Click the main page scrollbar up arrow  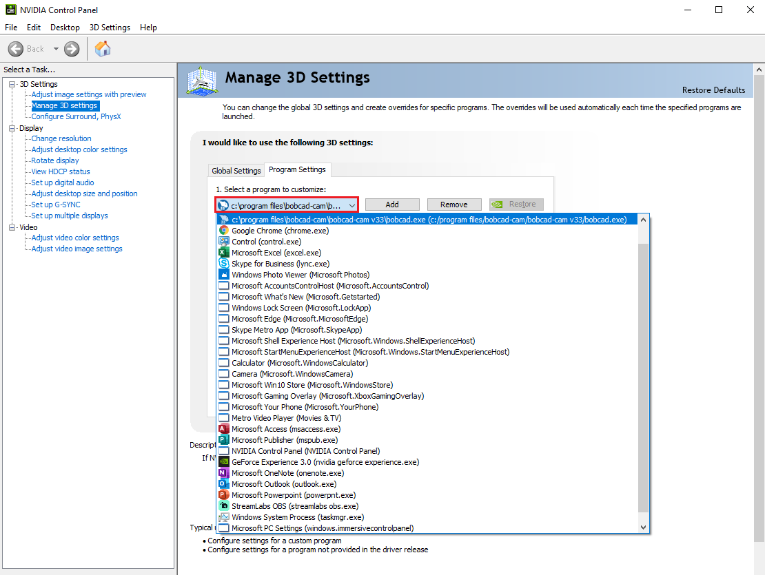click(x=759, y=70)
